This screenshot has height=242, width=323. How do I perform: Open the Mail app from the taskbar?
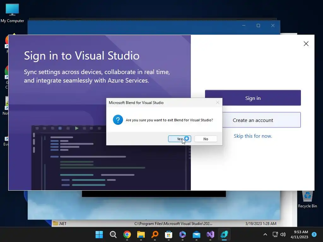point(196,234)
